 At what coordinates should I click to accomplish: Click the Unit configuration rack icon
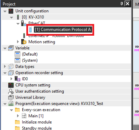(x=11, y=11)
